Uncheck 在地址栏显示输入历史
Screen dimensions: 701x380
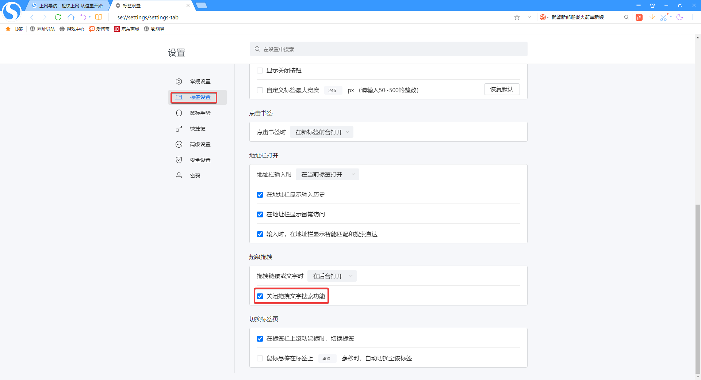tap(260, 195)
